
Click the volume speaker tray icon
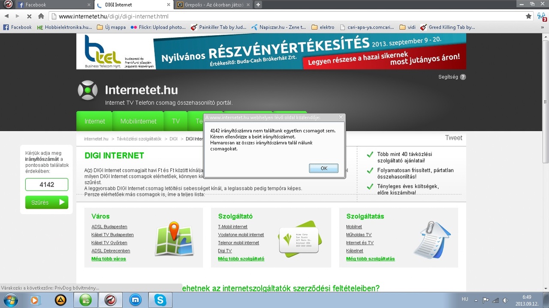[x=505, y=300]
